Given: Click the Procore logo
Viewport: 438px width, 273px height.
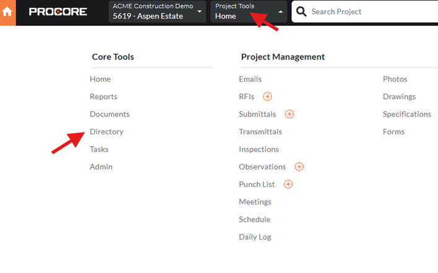Looking at the screenshot, I should click(x=58, y=12).
